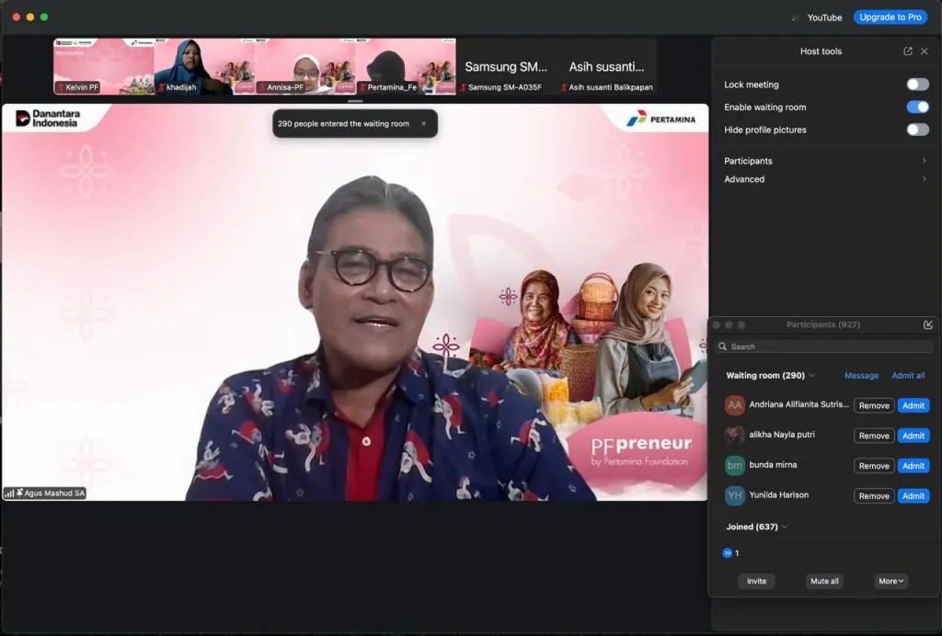Select Kelvin PF video thumbnail
The width and height of the screenshot is (942, 636).
(x=104, y=66)
